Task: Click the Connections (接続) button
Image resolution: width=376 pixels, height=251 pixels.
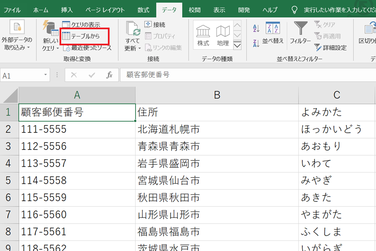Action: tap(155, 25)
